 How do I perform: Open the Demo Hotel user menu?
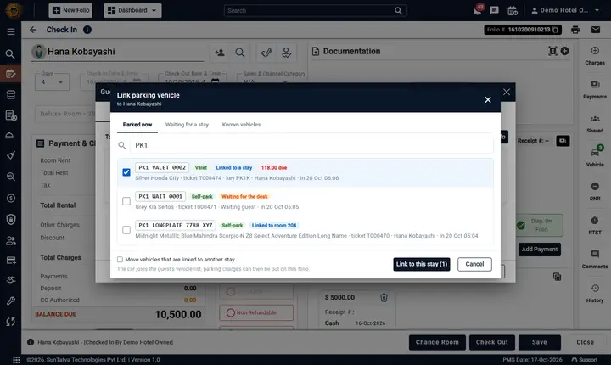(x=565, y=10)
